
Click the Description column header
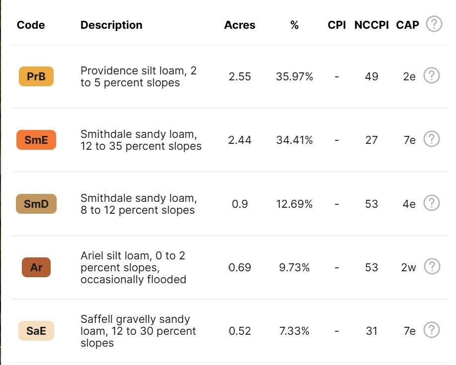point(111,25)
